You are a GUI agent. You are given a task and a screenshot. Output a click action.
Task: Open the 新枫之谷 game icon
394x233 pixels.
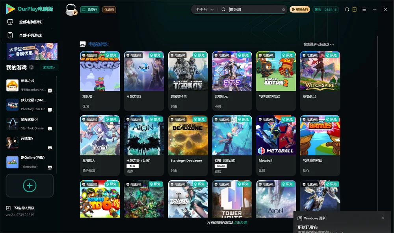tap(12, 85)
